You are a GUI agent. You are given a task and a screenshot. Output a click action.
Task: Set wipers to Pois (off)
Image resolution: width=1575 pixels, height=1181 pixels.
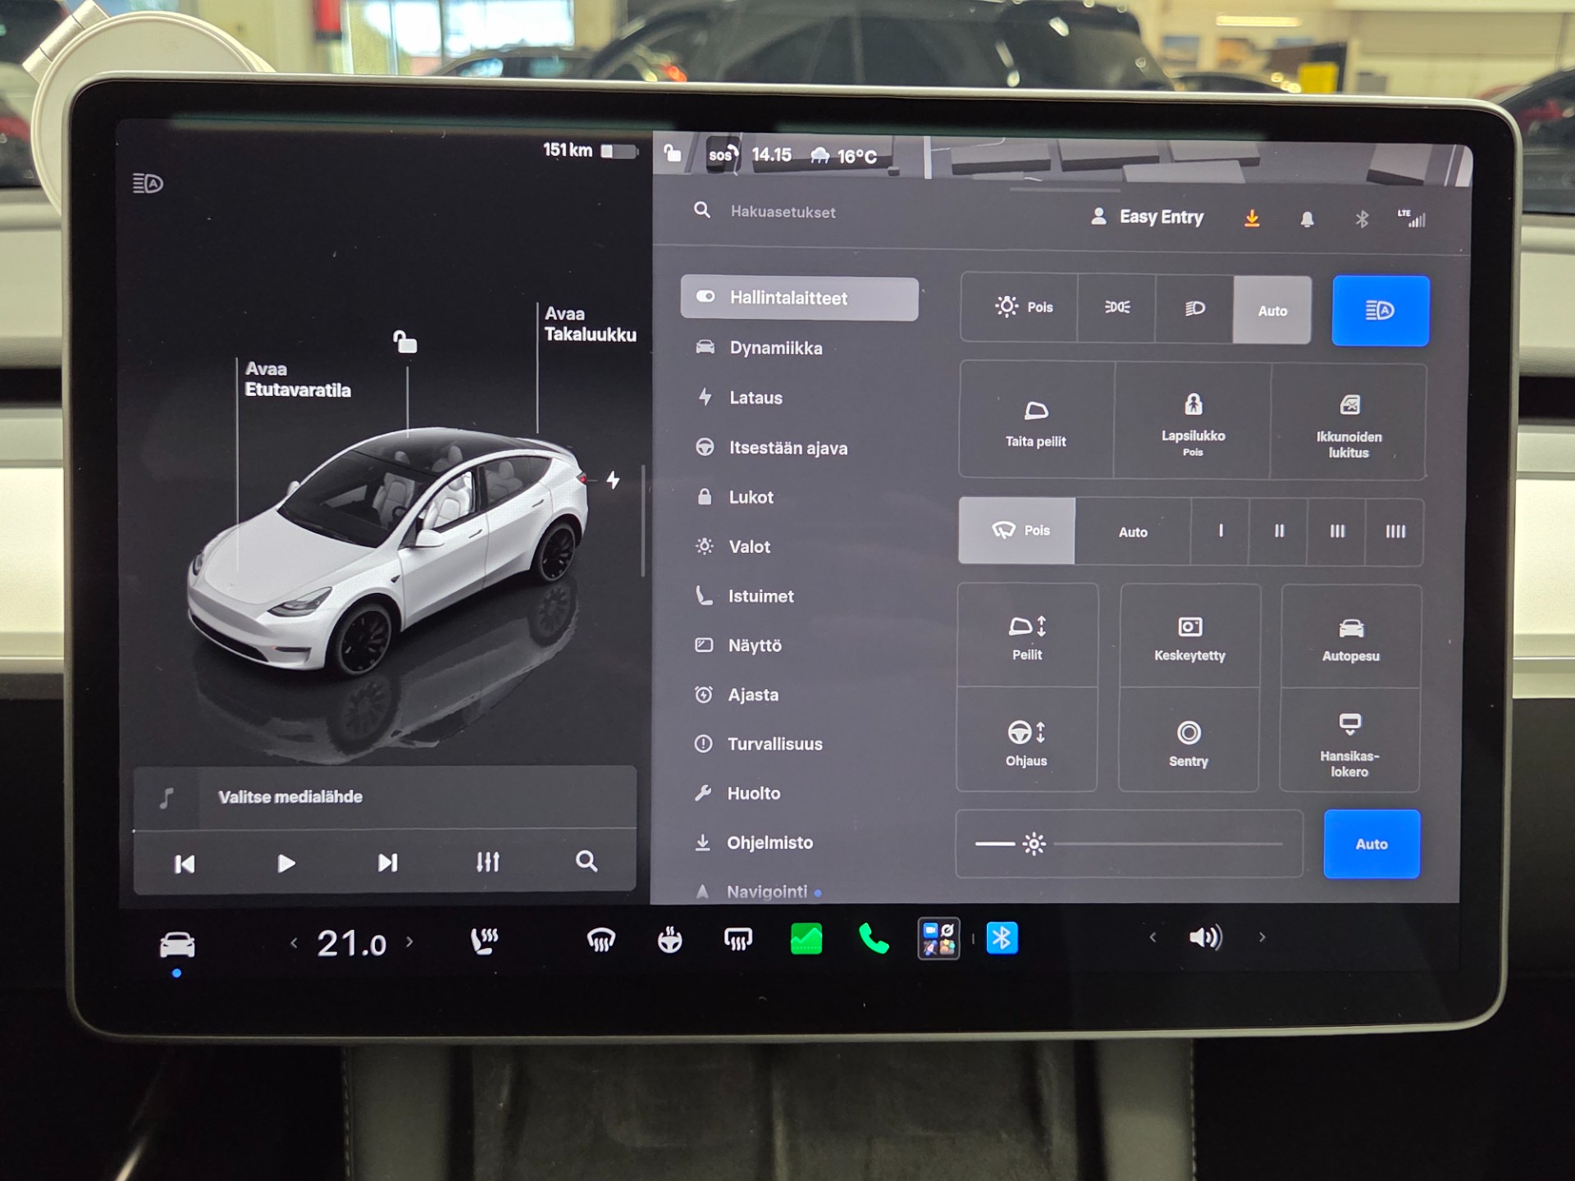[x=1017, y=531]
